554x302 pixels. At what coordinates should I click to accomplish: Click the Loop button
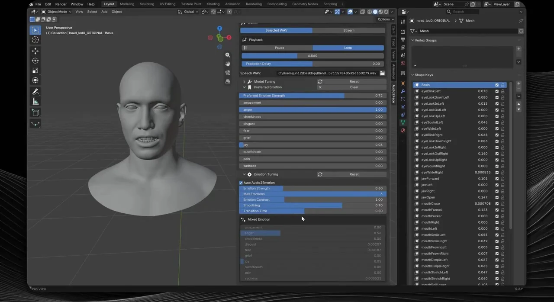click(348, 48)
